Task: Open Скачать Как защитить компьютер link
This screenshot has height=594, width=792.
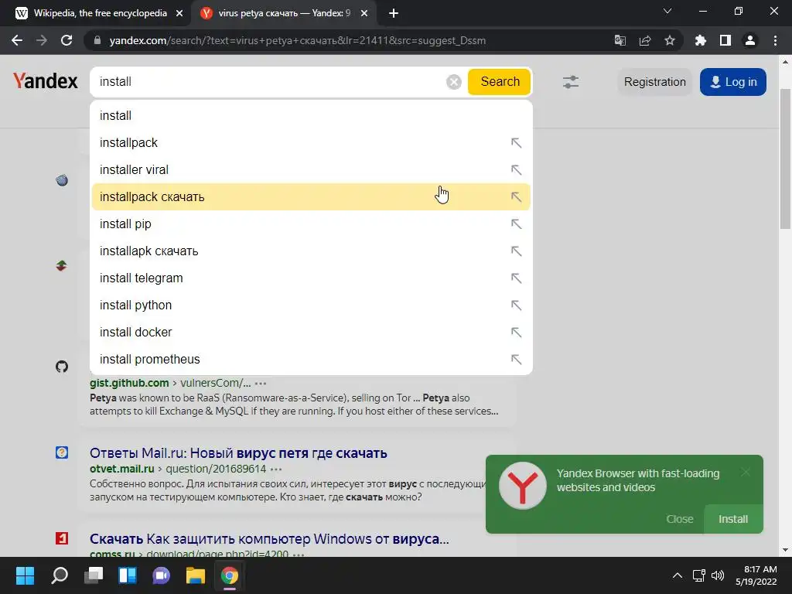Action: point(269,539)
